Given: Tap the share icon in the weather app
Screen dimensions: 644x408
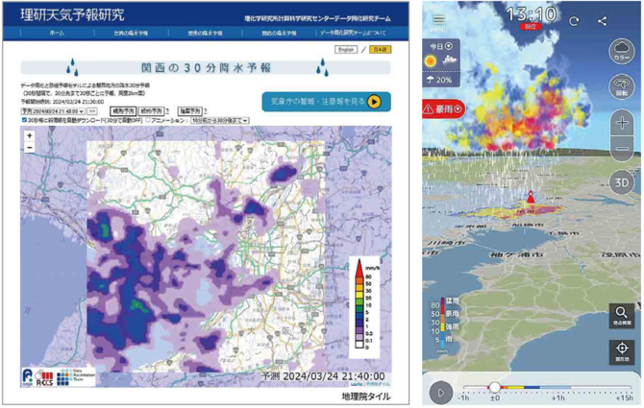Looking at the screenshot, I should 602,21.
